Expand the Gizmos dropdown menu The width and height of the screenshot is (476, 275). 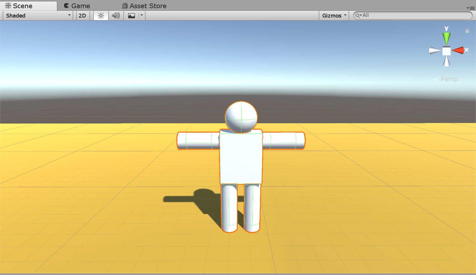(x=334, y=16)
